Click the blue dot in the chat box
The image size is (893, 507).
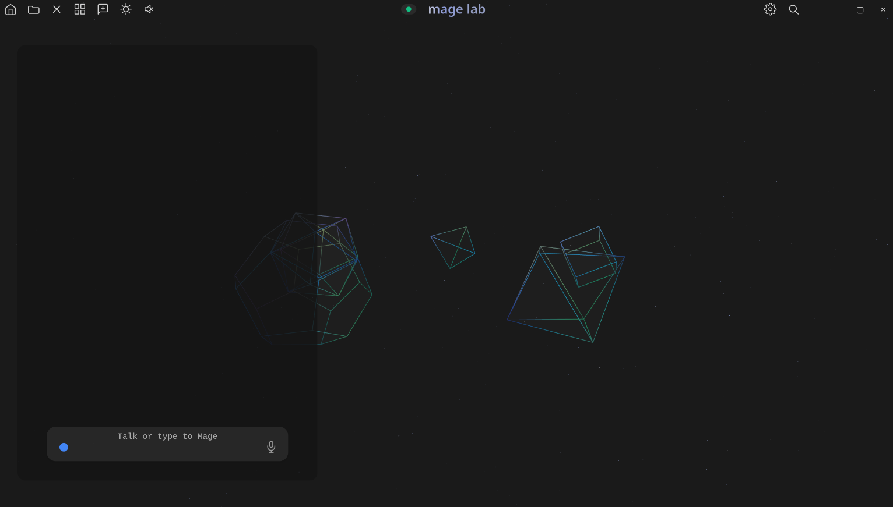click(64, 447)
